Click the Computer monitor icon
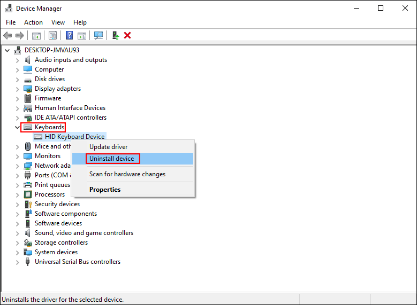The height and width of the screenshot is (305, 417). pos(28,69)
